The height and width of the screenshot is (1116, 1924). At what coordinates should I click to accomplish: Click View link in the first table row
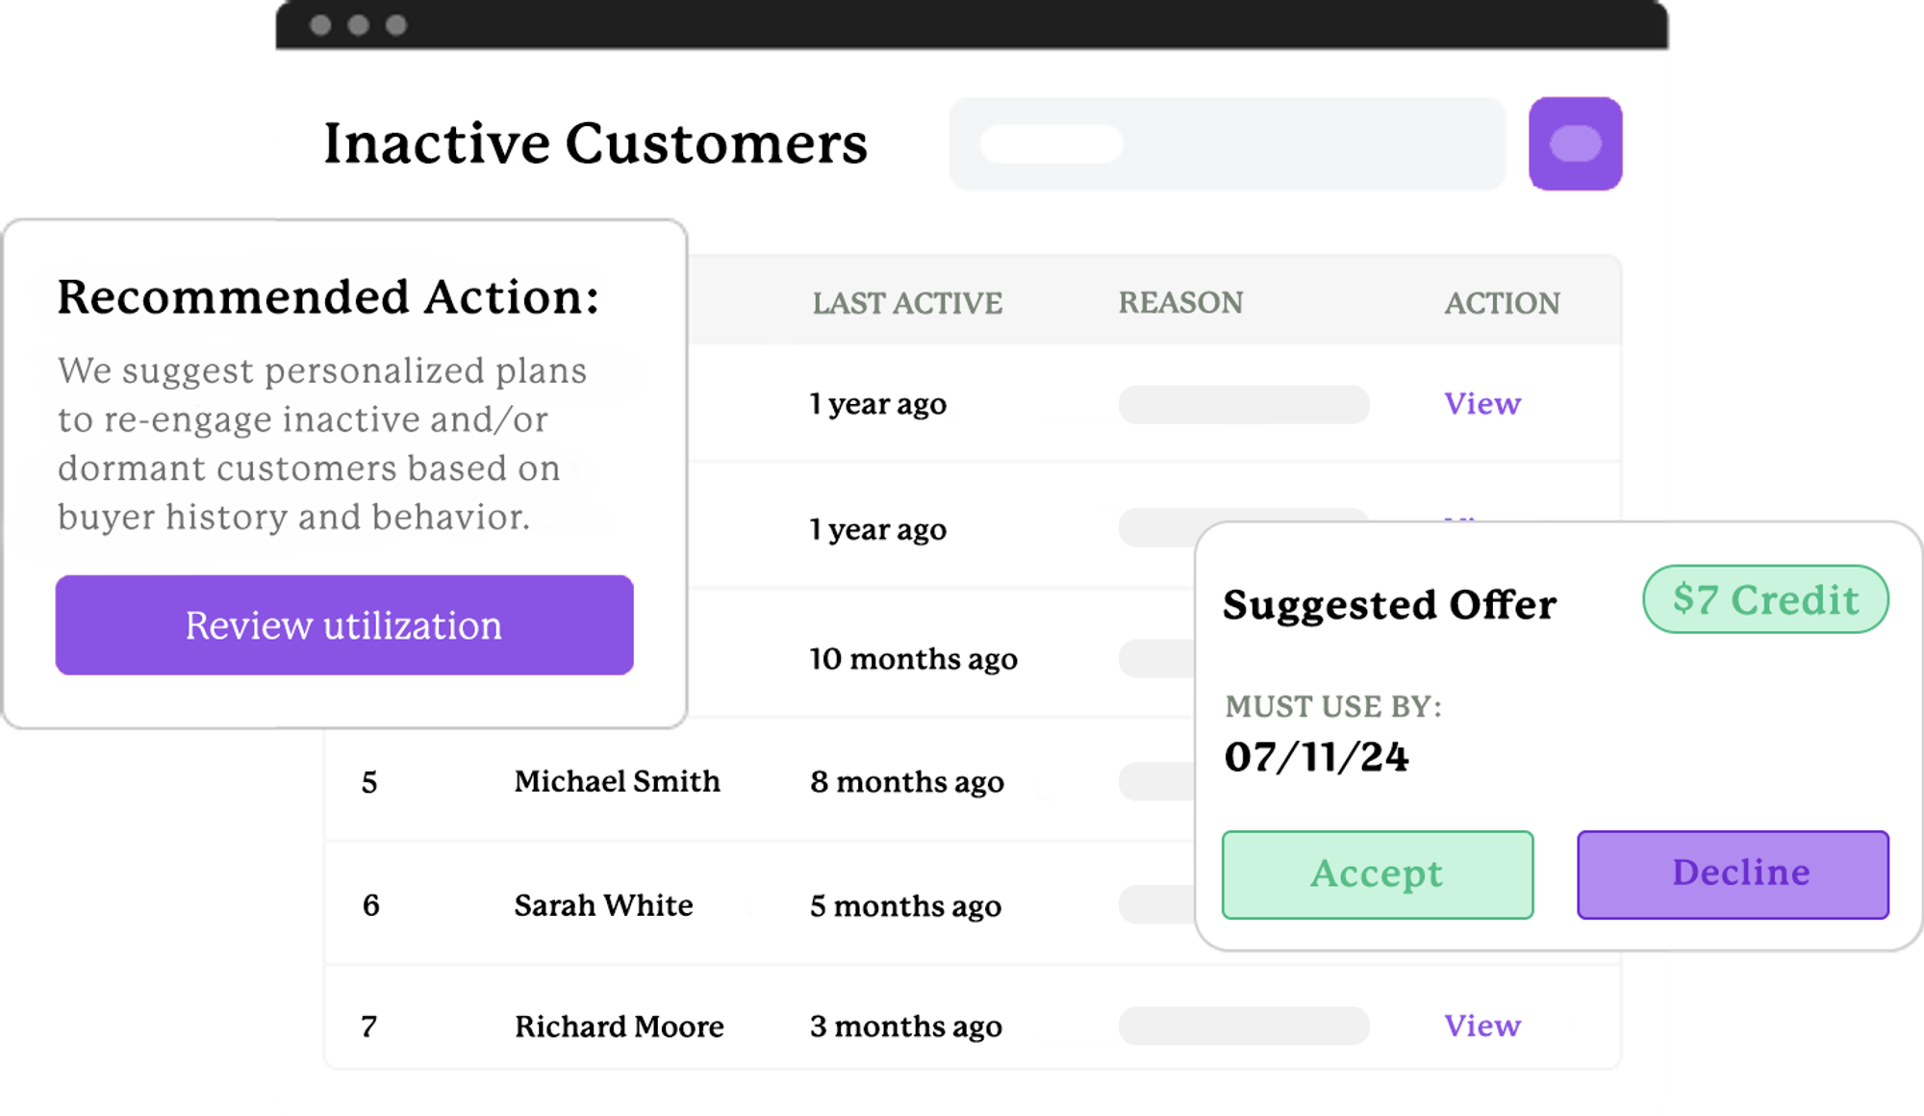click(x=1481, y=403)
